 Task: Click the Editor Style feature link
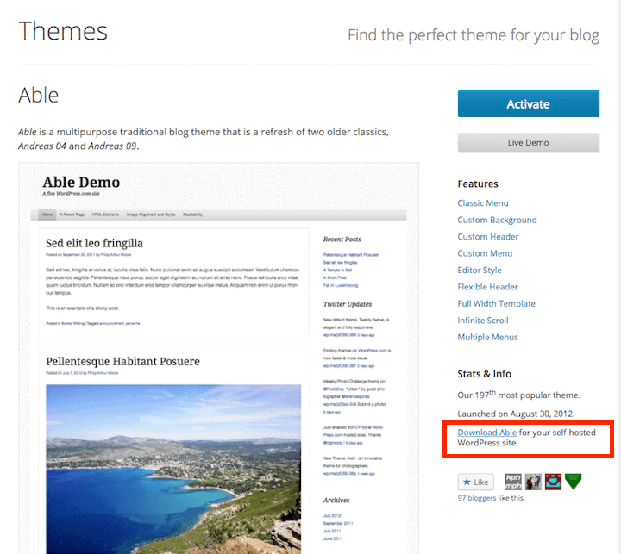point(480,270)
